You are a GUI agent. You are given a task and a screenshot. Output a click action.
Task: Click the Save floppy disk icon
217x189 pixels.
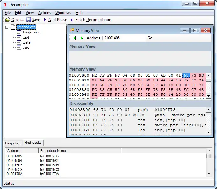pos(29,20)
